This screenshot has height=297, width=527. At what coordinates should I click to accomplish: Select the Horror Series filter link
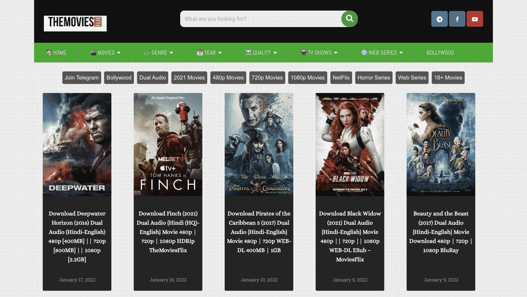(x=373, y=77)
